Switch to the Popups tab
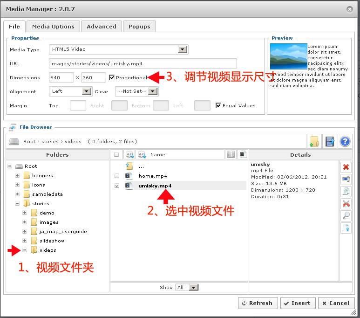 point(139,27)
